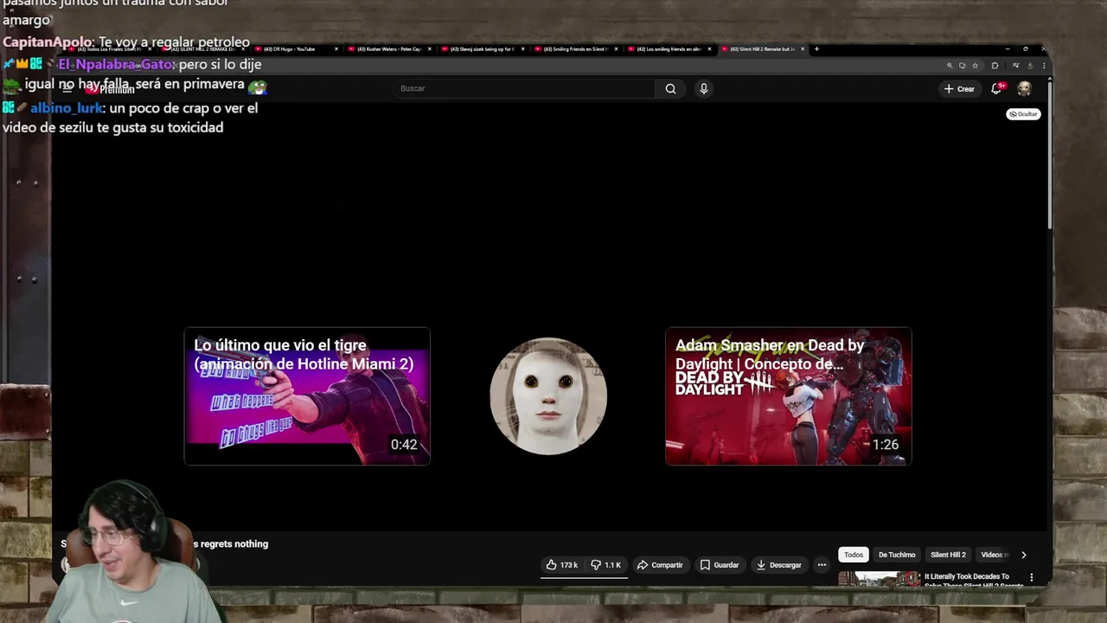This screenshot has width=1107, height=623.
Task: Open a new browser tab with plus
Action: (x=816, y=49)
